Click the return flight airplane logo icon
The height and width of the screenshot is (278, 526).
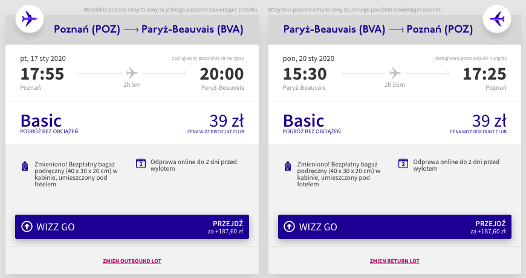point(498,20)
